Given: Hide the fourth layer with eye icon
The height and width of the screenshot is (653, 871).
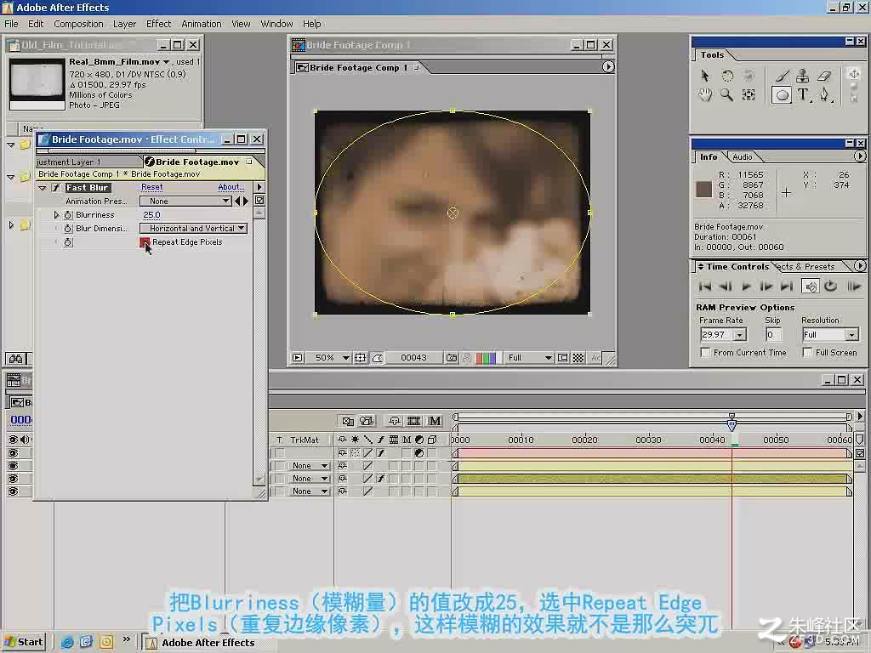Looking at the screenshot, I should pyautogui.click(x=14, y=491).
